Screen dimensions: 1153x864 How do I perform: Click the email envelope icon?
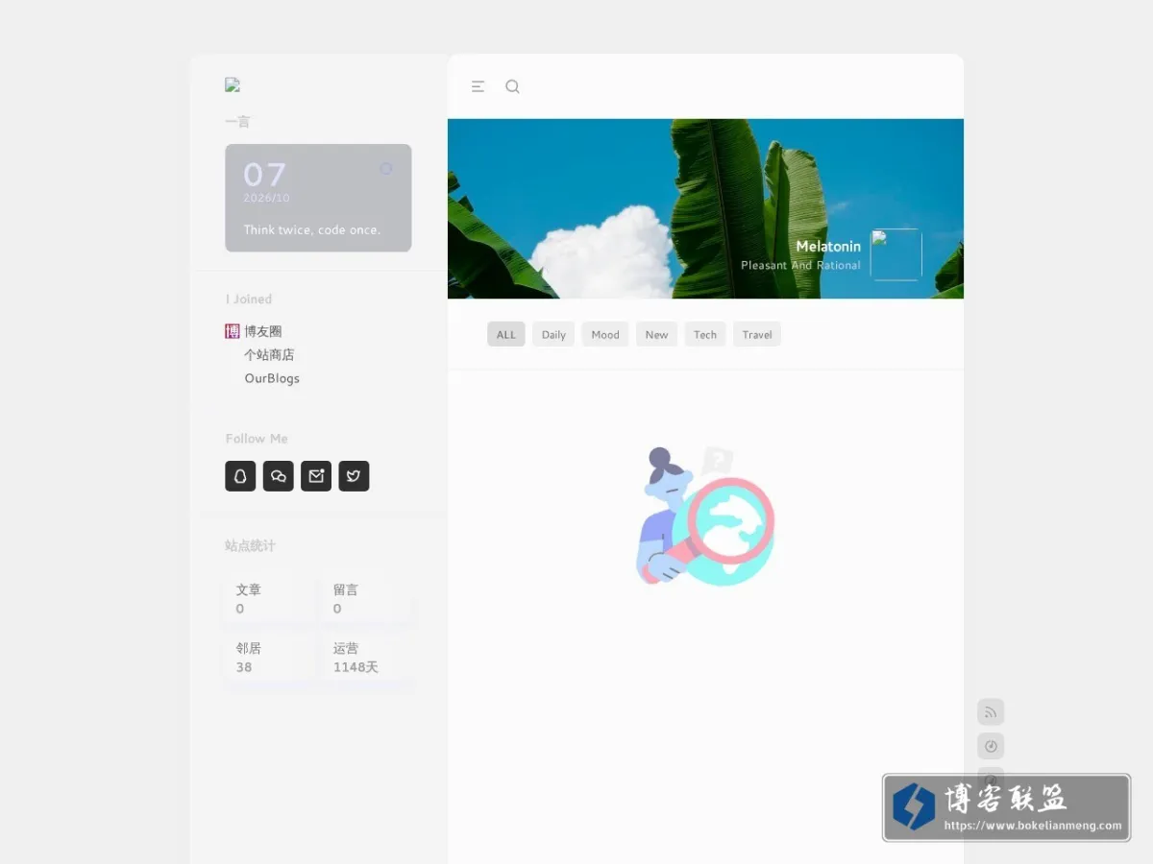coord(316,476)
